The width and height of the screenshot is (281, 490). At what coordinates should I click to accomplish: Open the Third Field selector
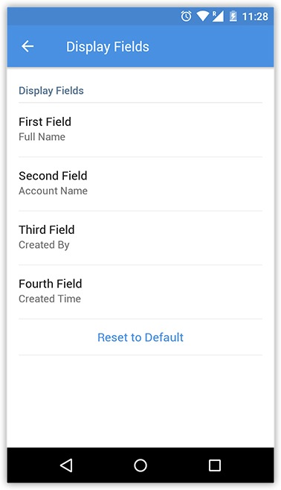tap(140, 238)
